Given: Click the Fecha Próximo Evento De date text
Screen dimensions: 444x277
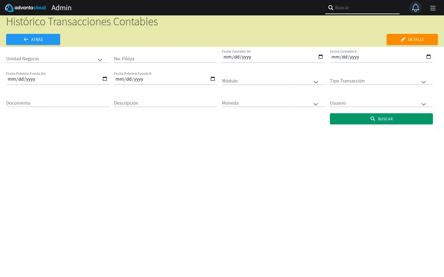Looking at the screenshot, I should [22, 79].
